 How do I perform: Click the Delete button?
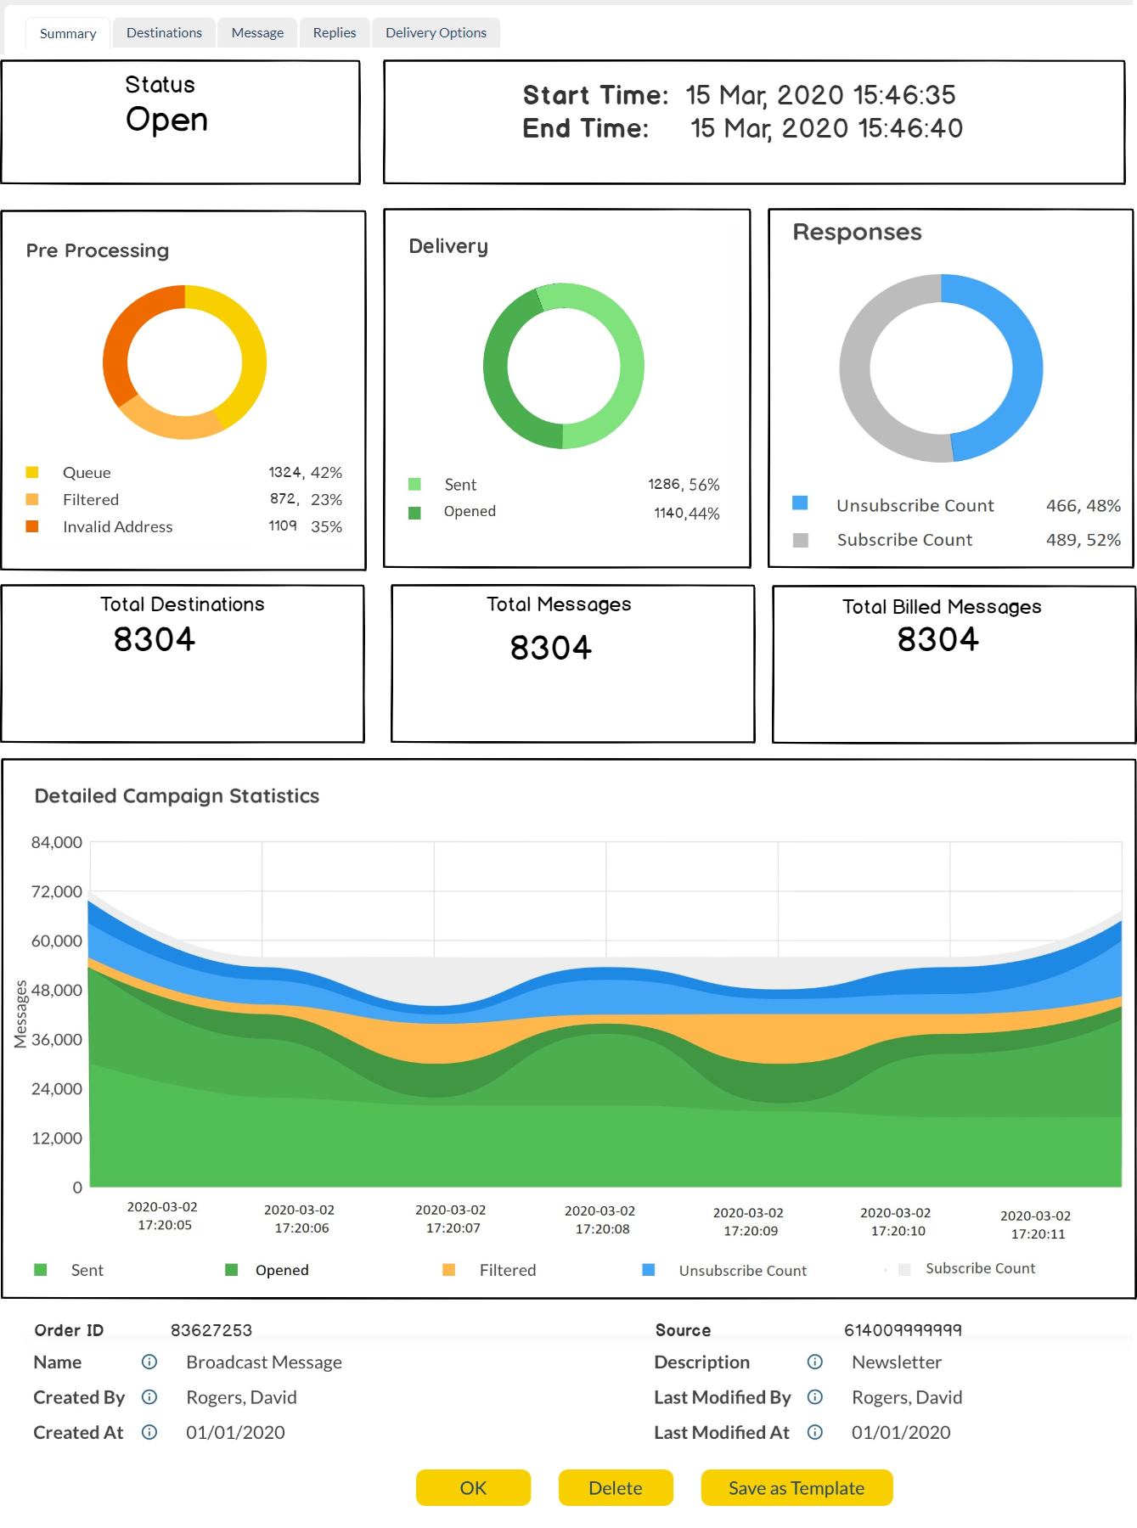click(616, 1488)
